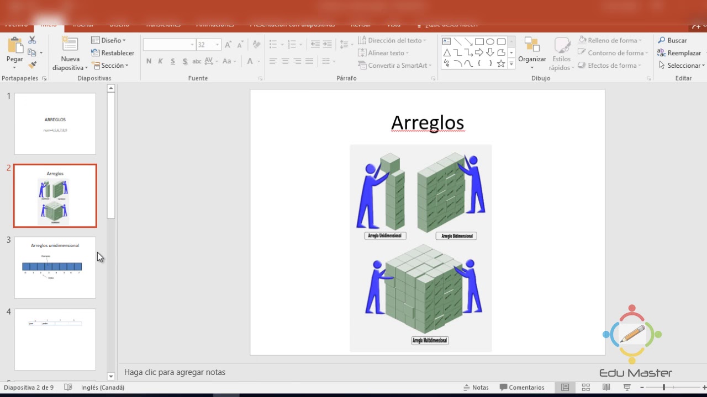Expand the shapes gallery More arrow

pos(511,64)
